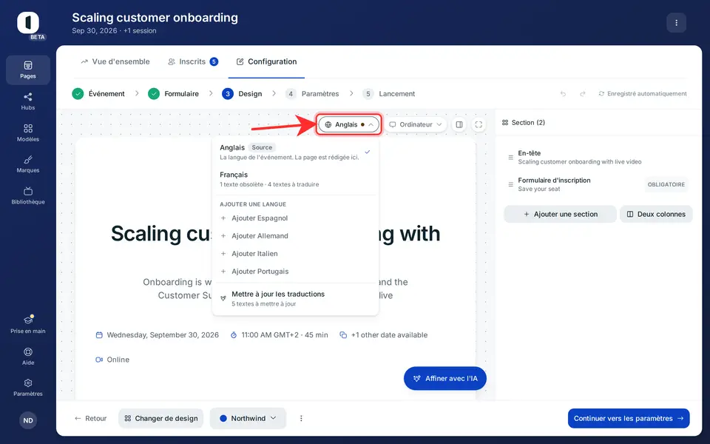Image resolution: width=710 pixels, height=444 pixels.
Task: Go to the Formulaire step
Action: click(x=173, y=94)
